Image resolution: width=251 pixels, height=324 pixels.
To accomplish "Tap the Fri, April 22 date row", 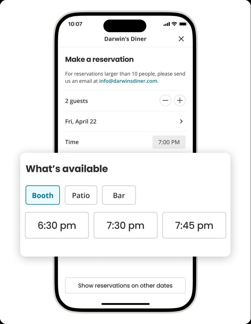I will point(125,121).
